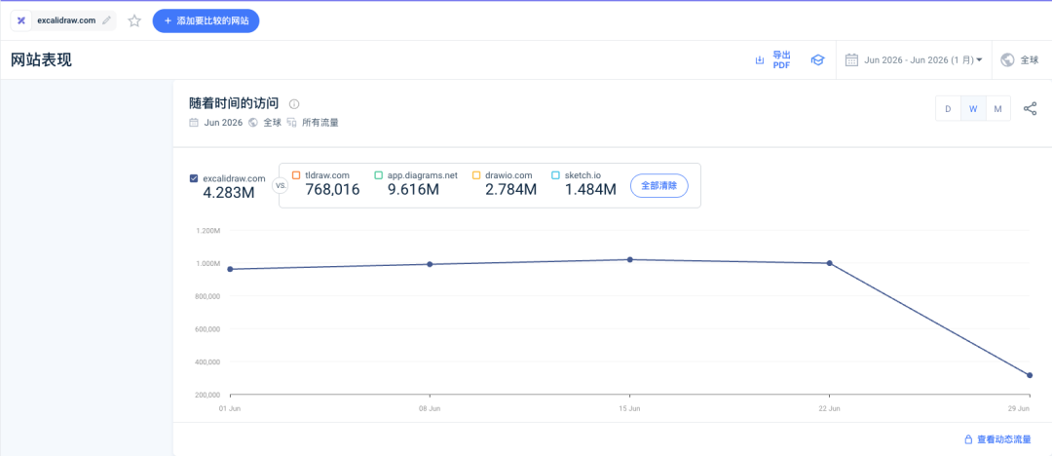Click the info icon next to 随着时间的访问
The width and height of the screenshot is (1052, 456).
294,104
